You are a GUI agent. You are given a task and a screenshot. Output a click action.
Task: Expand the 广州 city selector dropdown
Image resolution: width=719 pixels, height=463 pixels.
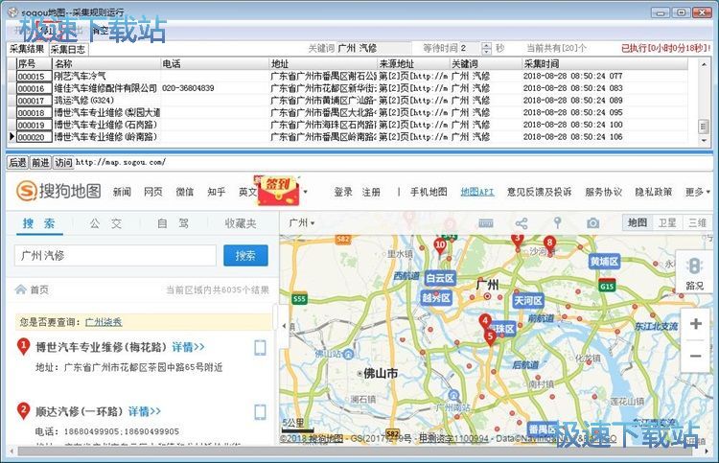click(x=301, y=223)
